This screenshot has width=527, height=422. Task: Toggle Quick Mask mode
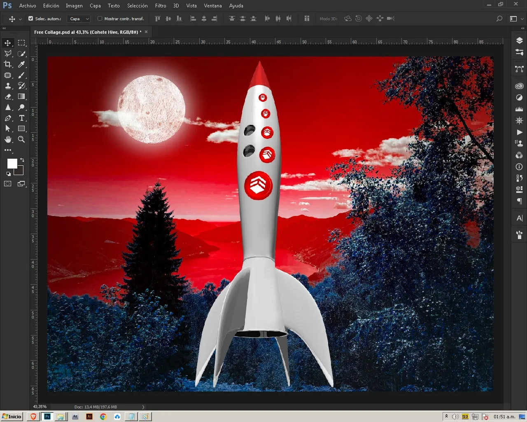point(8,184)
